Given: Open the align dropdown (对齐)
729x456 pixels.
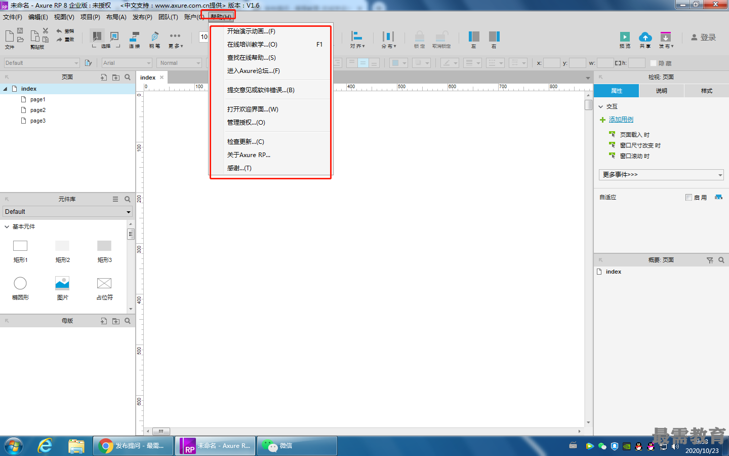Looking at the screenshot, I should coord(357,39).
